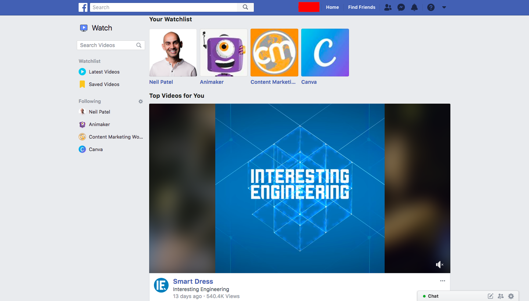Click Canva avatar in Following list

tap(82, 149)
